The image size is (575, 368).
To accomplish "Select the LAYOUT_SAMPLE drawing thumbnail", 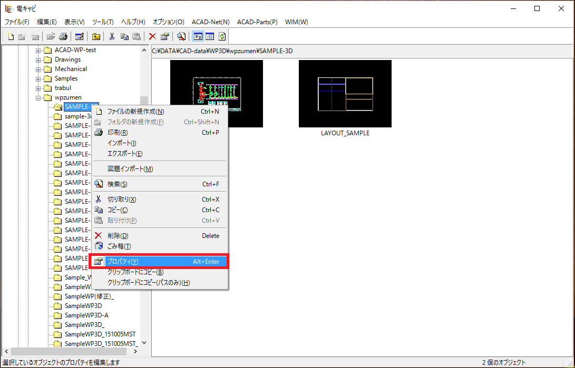I will coord(345,94).
